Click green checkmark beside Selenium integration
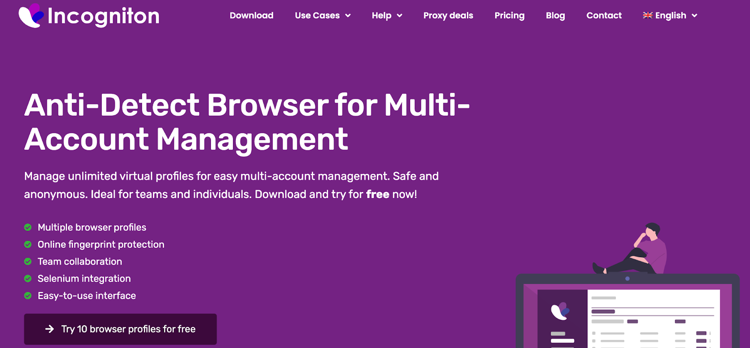Image resolution: width=750 pixels, height=348 pixels. click(x=28, y=279)
